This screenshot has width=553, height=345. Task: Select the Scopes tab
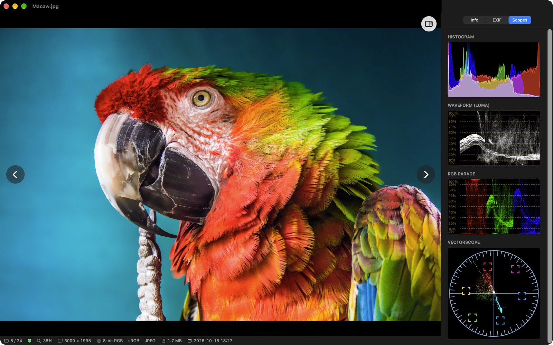(519, 20)
